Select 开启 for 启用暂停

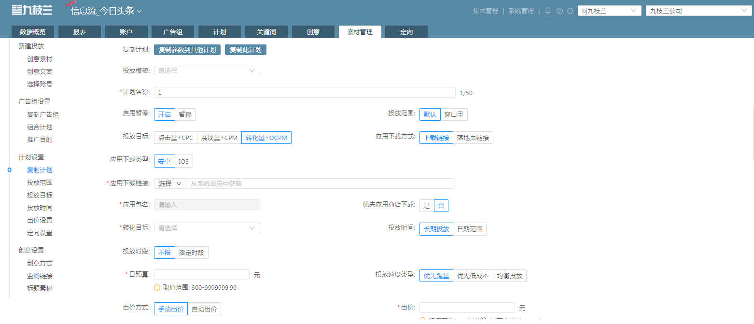165,114
